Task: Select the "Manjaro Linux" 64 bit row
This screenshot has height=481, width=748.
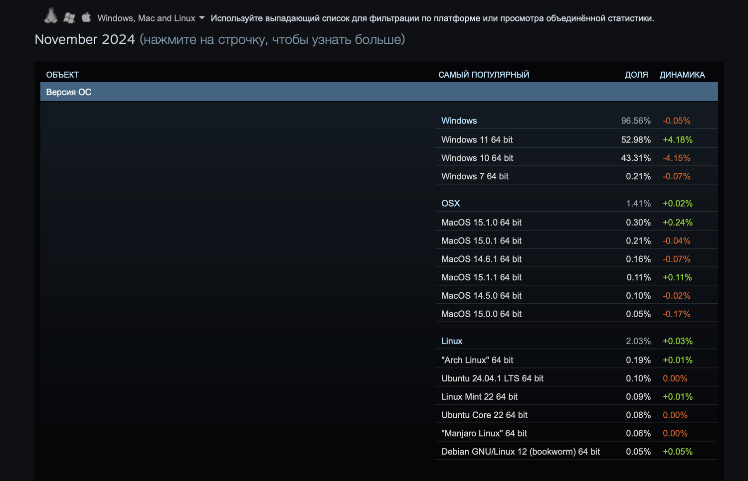Action: pos(577,434)
